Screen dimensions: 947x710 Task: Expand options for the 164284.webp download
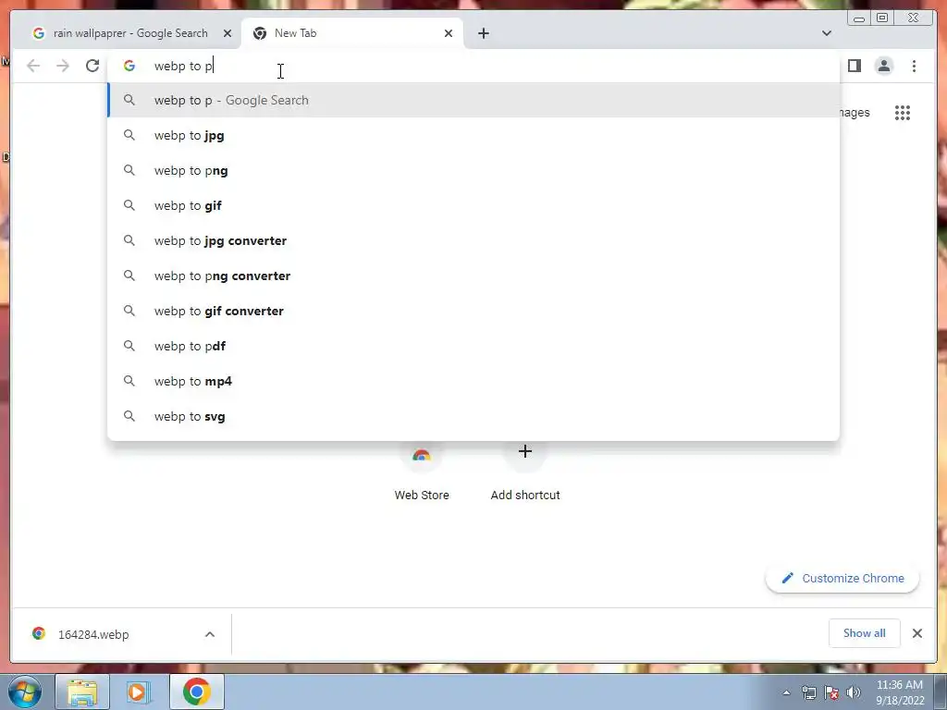coord(210,634)
